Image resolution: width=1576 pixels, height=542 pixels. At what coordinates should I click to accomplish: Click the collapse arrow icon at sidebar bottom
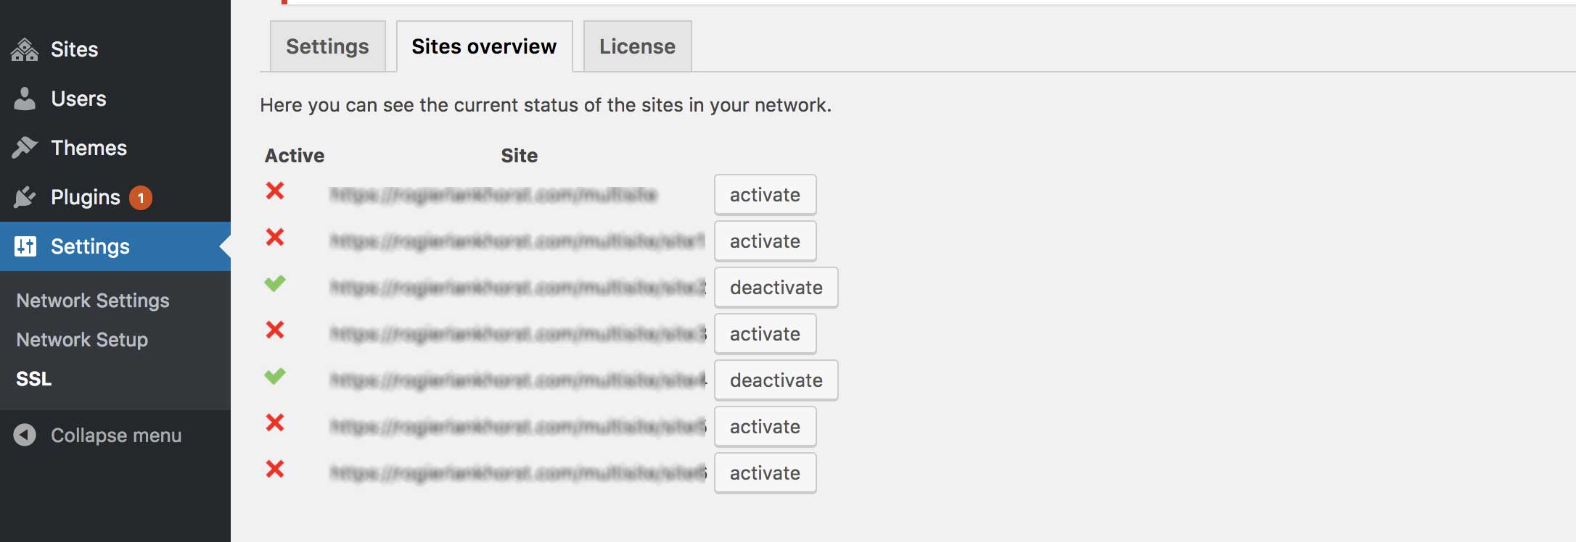[25, 435]
